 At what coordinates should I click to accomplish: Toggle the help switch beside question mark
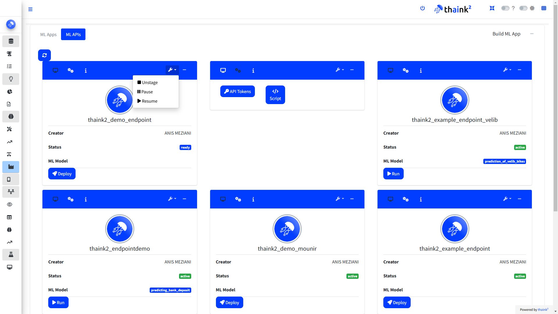(505, 8)
